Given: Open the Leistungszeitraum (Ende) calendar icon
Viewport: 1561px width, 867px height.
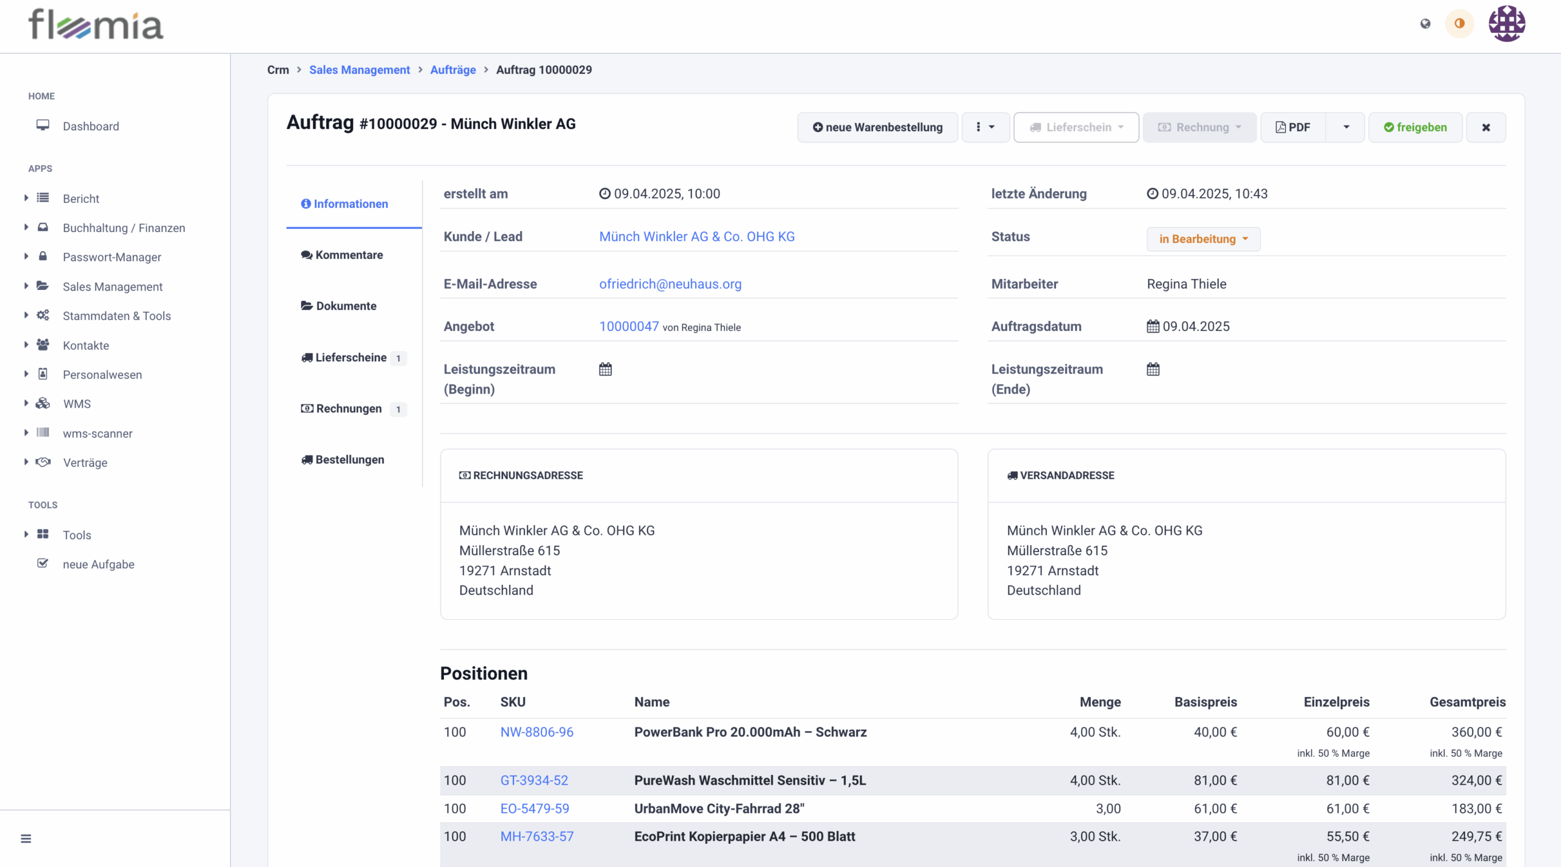Looking at the screenshot, I should (x=1152, y=369).
